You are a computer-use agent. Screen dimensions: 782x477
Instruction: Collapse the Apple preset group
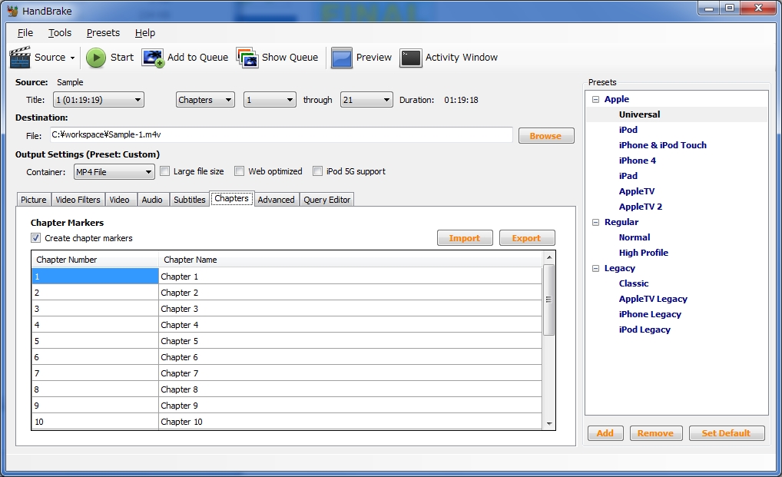pyautogui.click(x=595, y=99)
